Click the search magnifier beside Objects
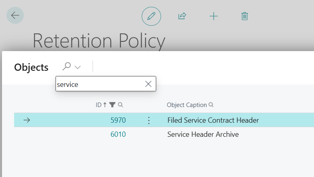Image resolution: width=314 pixels, height=177 pixels. pyautogui.click(x=67, y=66)
